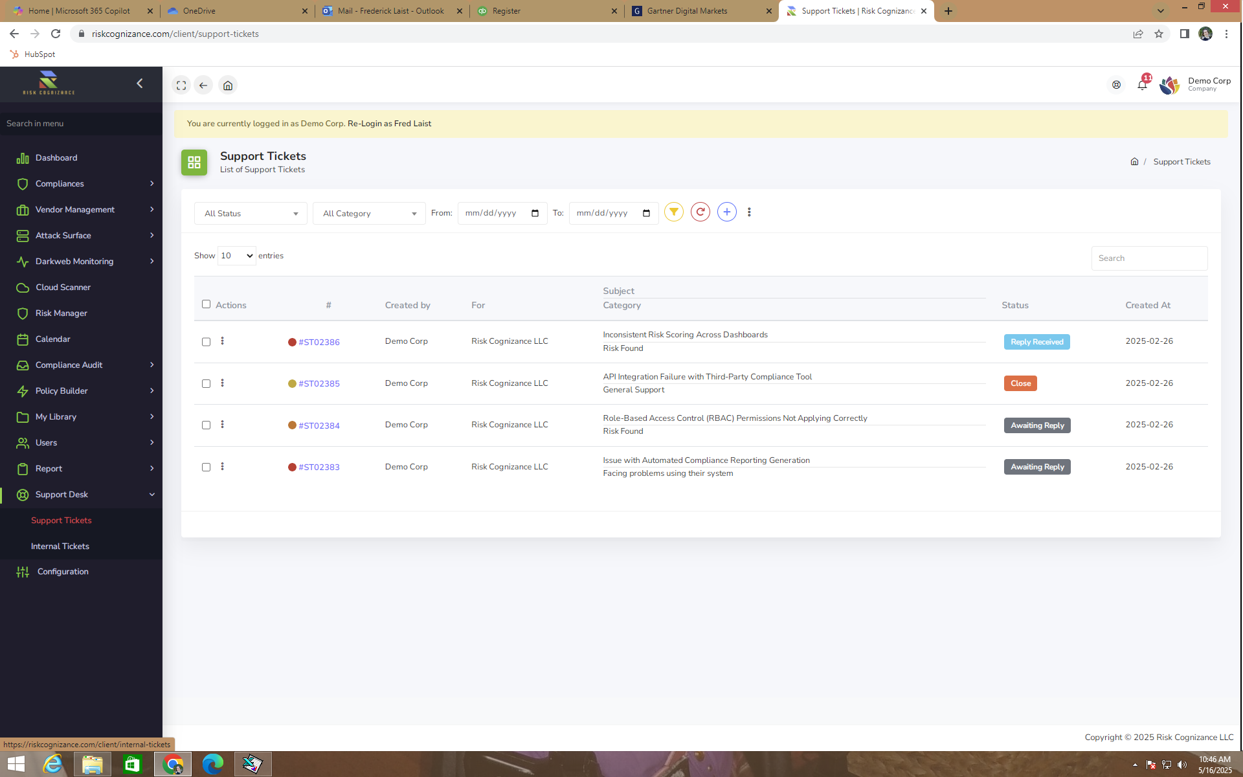This screenshot has width=1243, height=777.
Task: Open the notifications bell icon
Action: click(x=1142, y=84)
